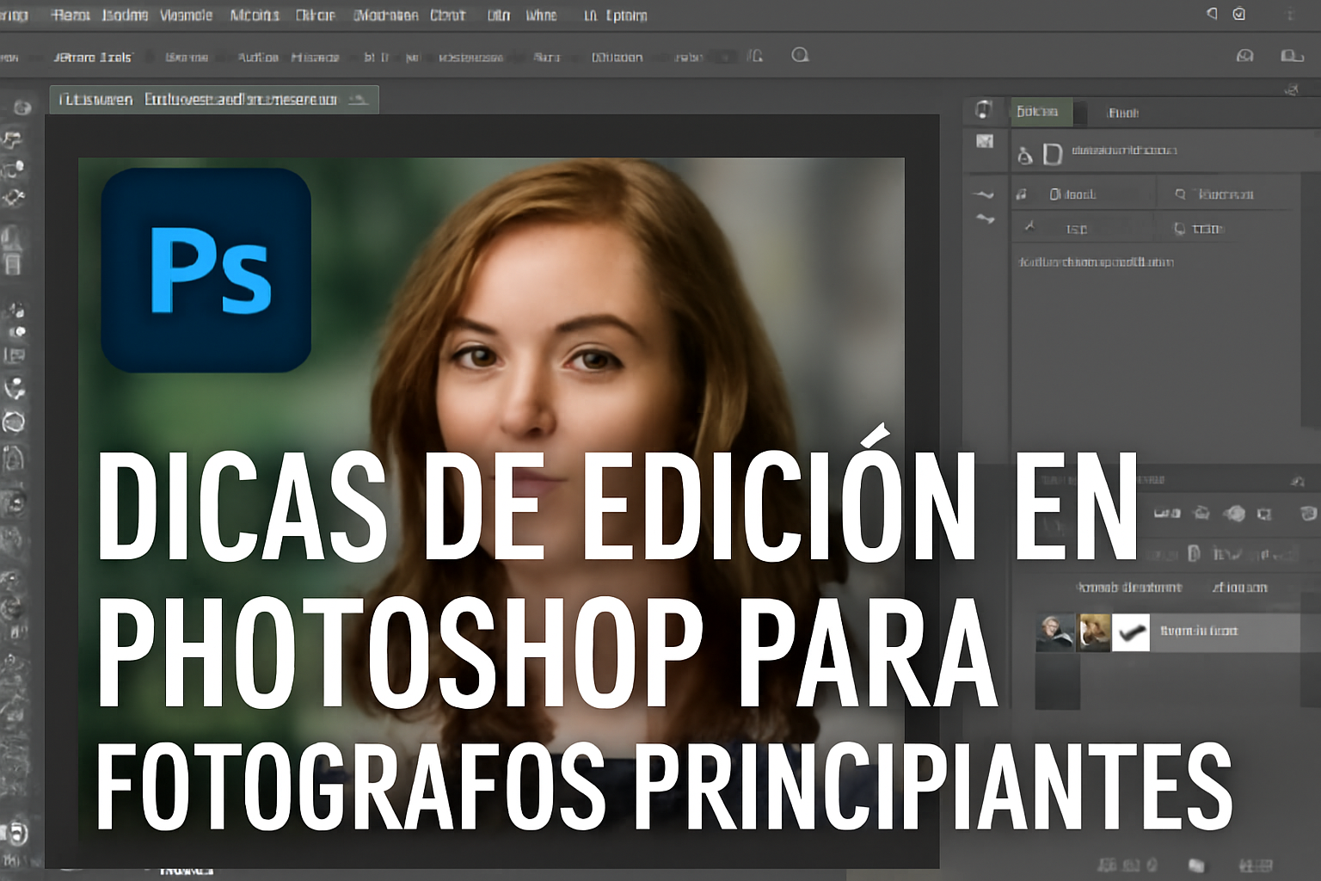Click the round blob icon in layers panel icon row

point(1235,514)
